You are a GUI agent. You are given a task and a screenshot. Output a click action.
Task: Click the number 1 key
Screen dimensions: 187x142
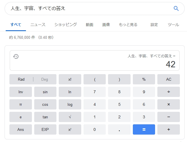95,117
